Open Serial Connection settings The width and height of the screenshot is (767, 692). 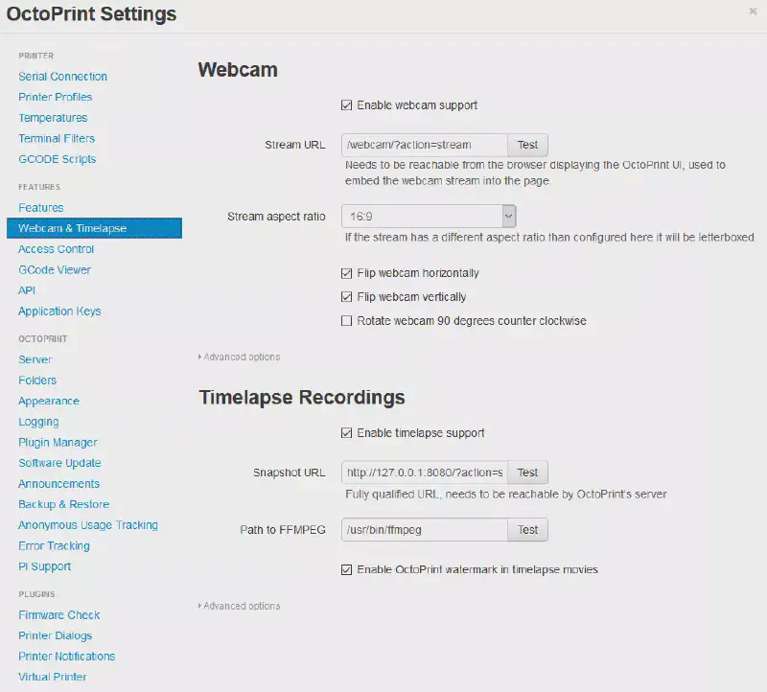[x=62, y=77]
